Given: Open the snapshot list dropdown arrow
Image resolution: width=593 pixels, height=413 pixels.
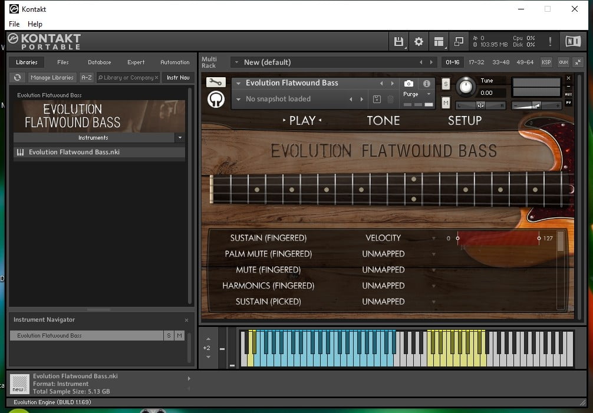Looking at the screenshot, I should point(238,99).
